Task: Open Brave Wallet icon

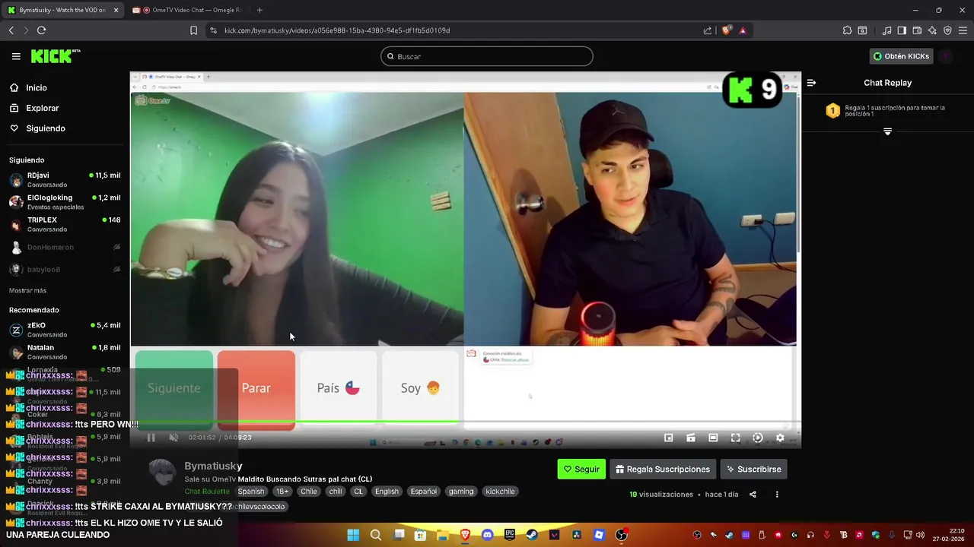Action: [x=917, y=30]
